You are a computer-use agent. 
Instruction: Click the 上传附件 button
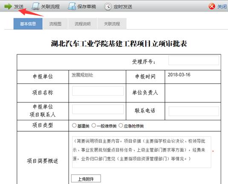point(86,178)
